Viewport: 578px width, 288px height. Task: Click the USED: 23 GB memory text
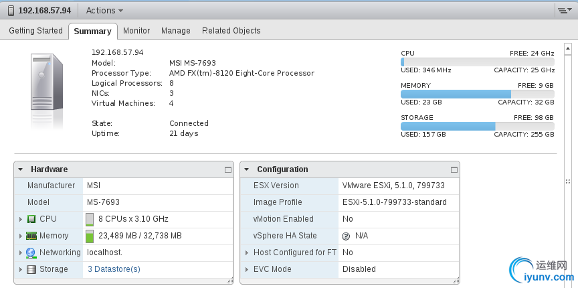point(421,102)
